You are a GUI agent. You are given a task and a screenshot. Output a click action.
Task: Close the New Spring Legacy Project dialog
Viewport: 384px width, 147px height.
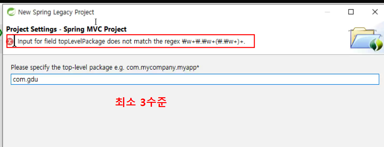click(x=375, y=12)
